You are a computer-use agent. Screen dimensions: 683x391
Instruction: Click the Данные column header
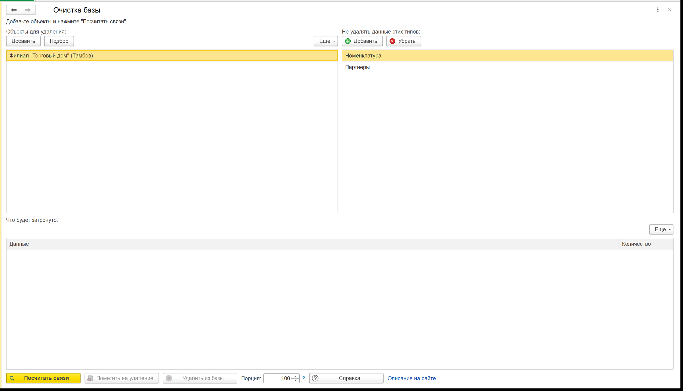tap(312, 244)
